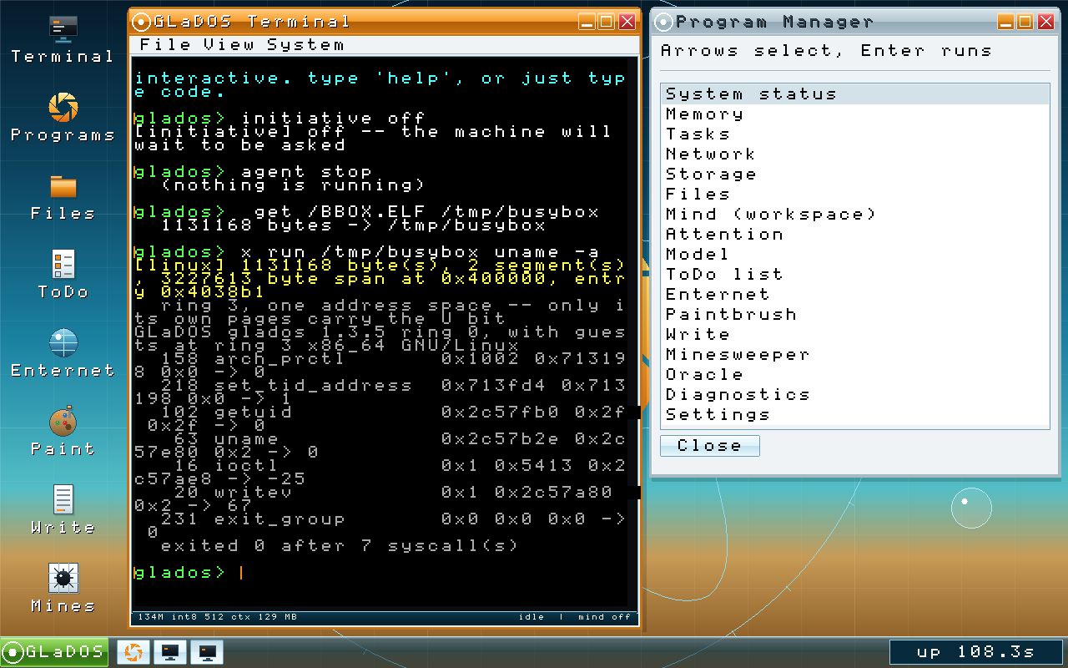The height and width of the screenshot is (668, 1068).
Task: Click the terminal command prompt input line
Action: [x=380, y=573]
